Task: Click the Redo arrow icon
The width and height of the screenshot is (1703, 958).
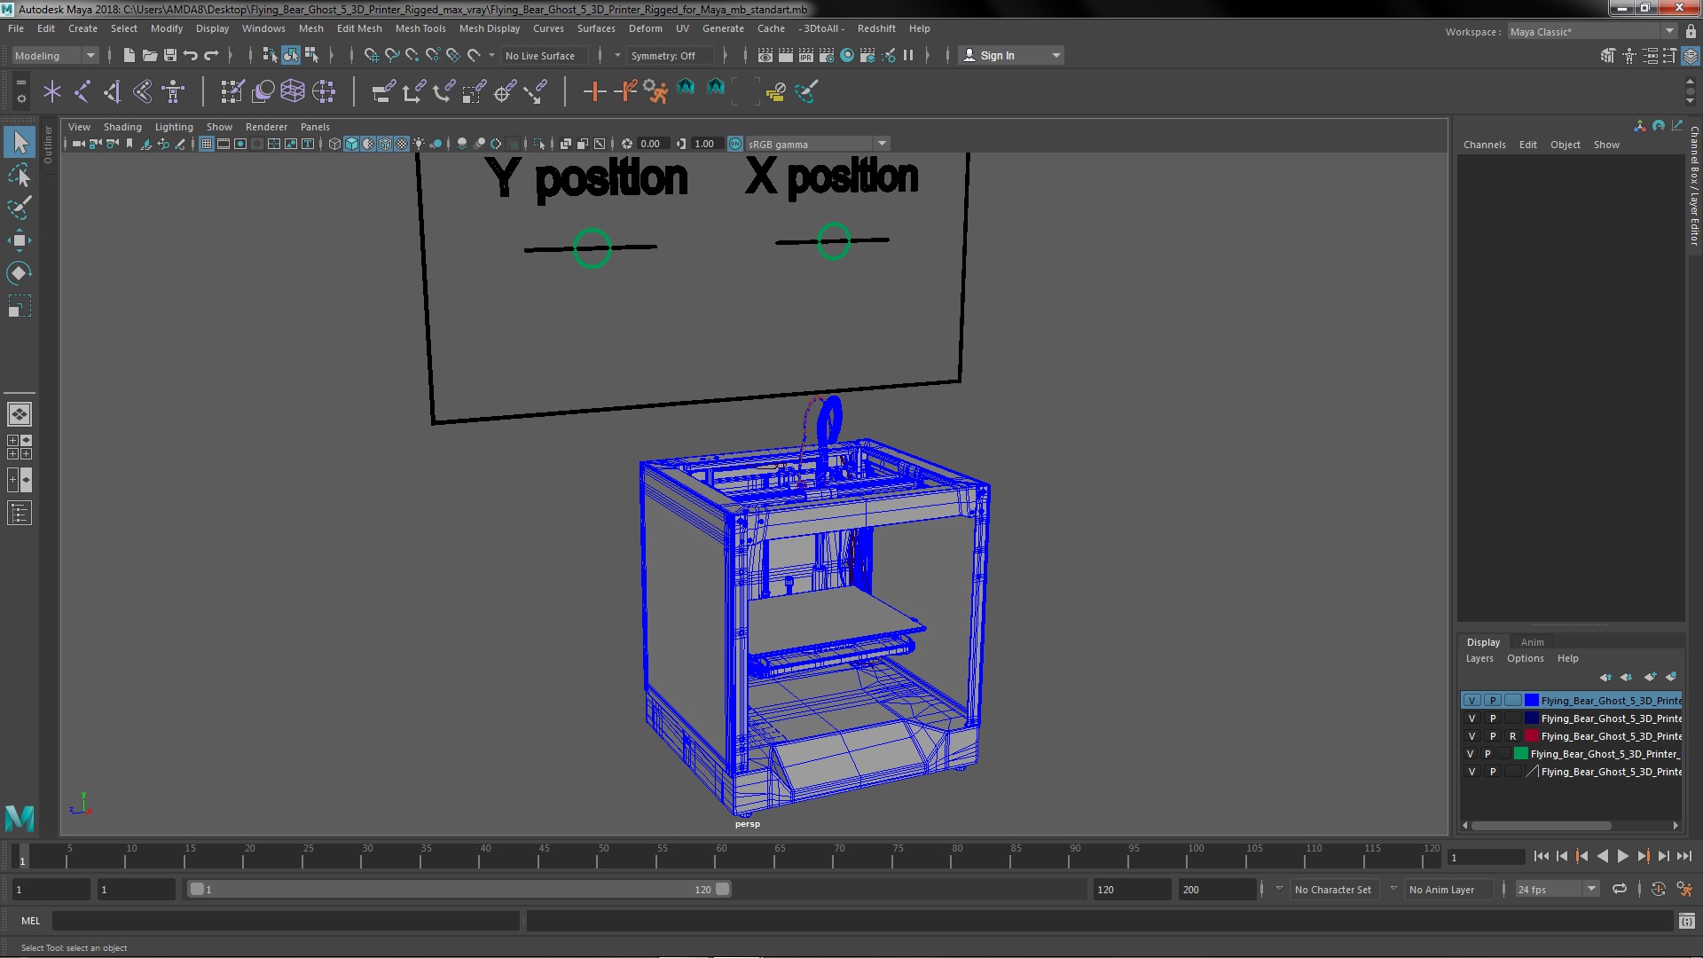Action: point(211,55)
